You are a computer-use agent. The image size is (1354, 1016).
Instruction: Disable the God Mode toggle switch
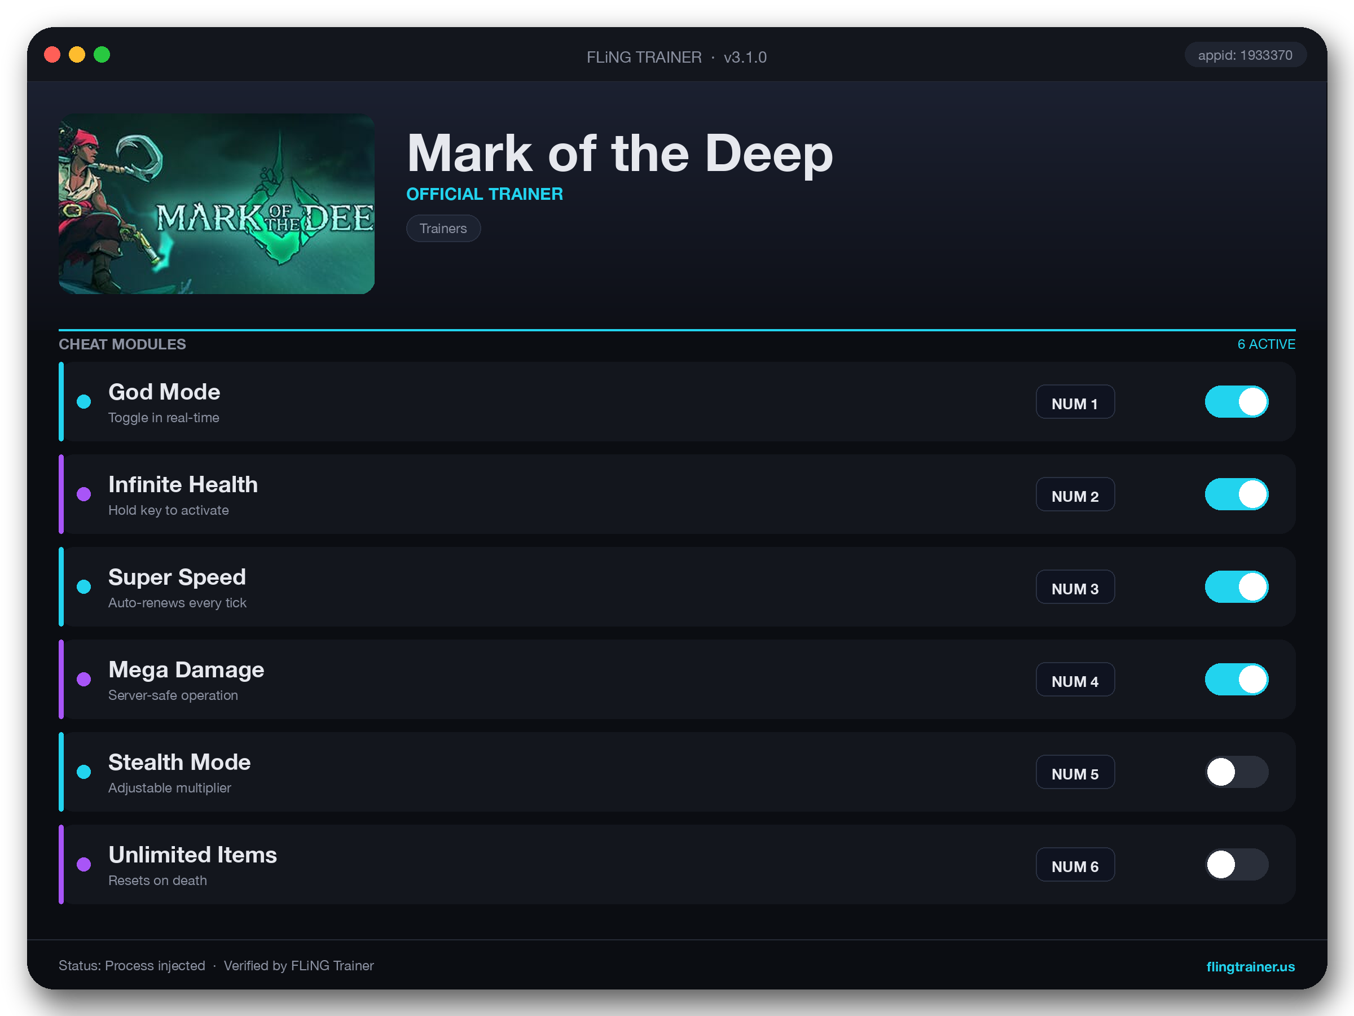1237,402
